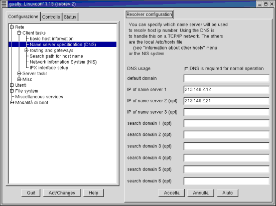
Task: Click the Accetta button
Action: [x=172, y=193]
